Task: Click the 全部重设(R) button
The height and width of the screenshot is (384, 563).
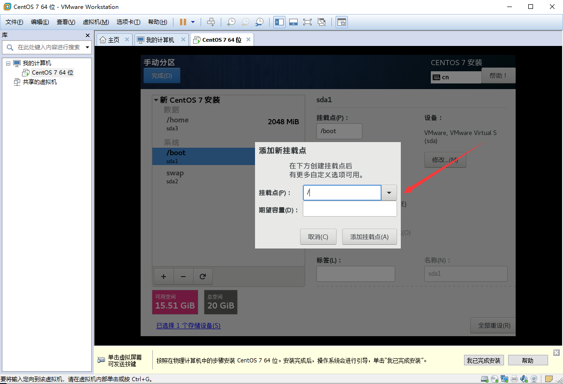Action: [x=493, y=325]
